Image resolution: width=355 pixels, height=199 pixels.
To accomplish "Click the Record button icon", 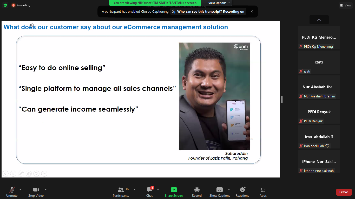I will coord(197,190).
